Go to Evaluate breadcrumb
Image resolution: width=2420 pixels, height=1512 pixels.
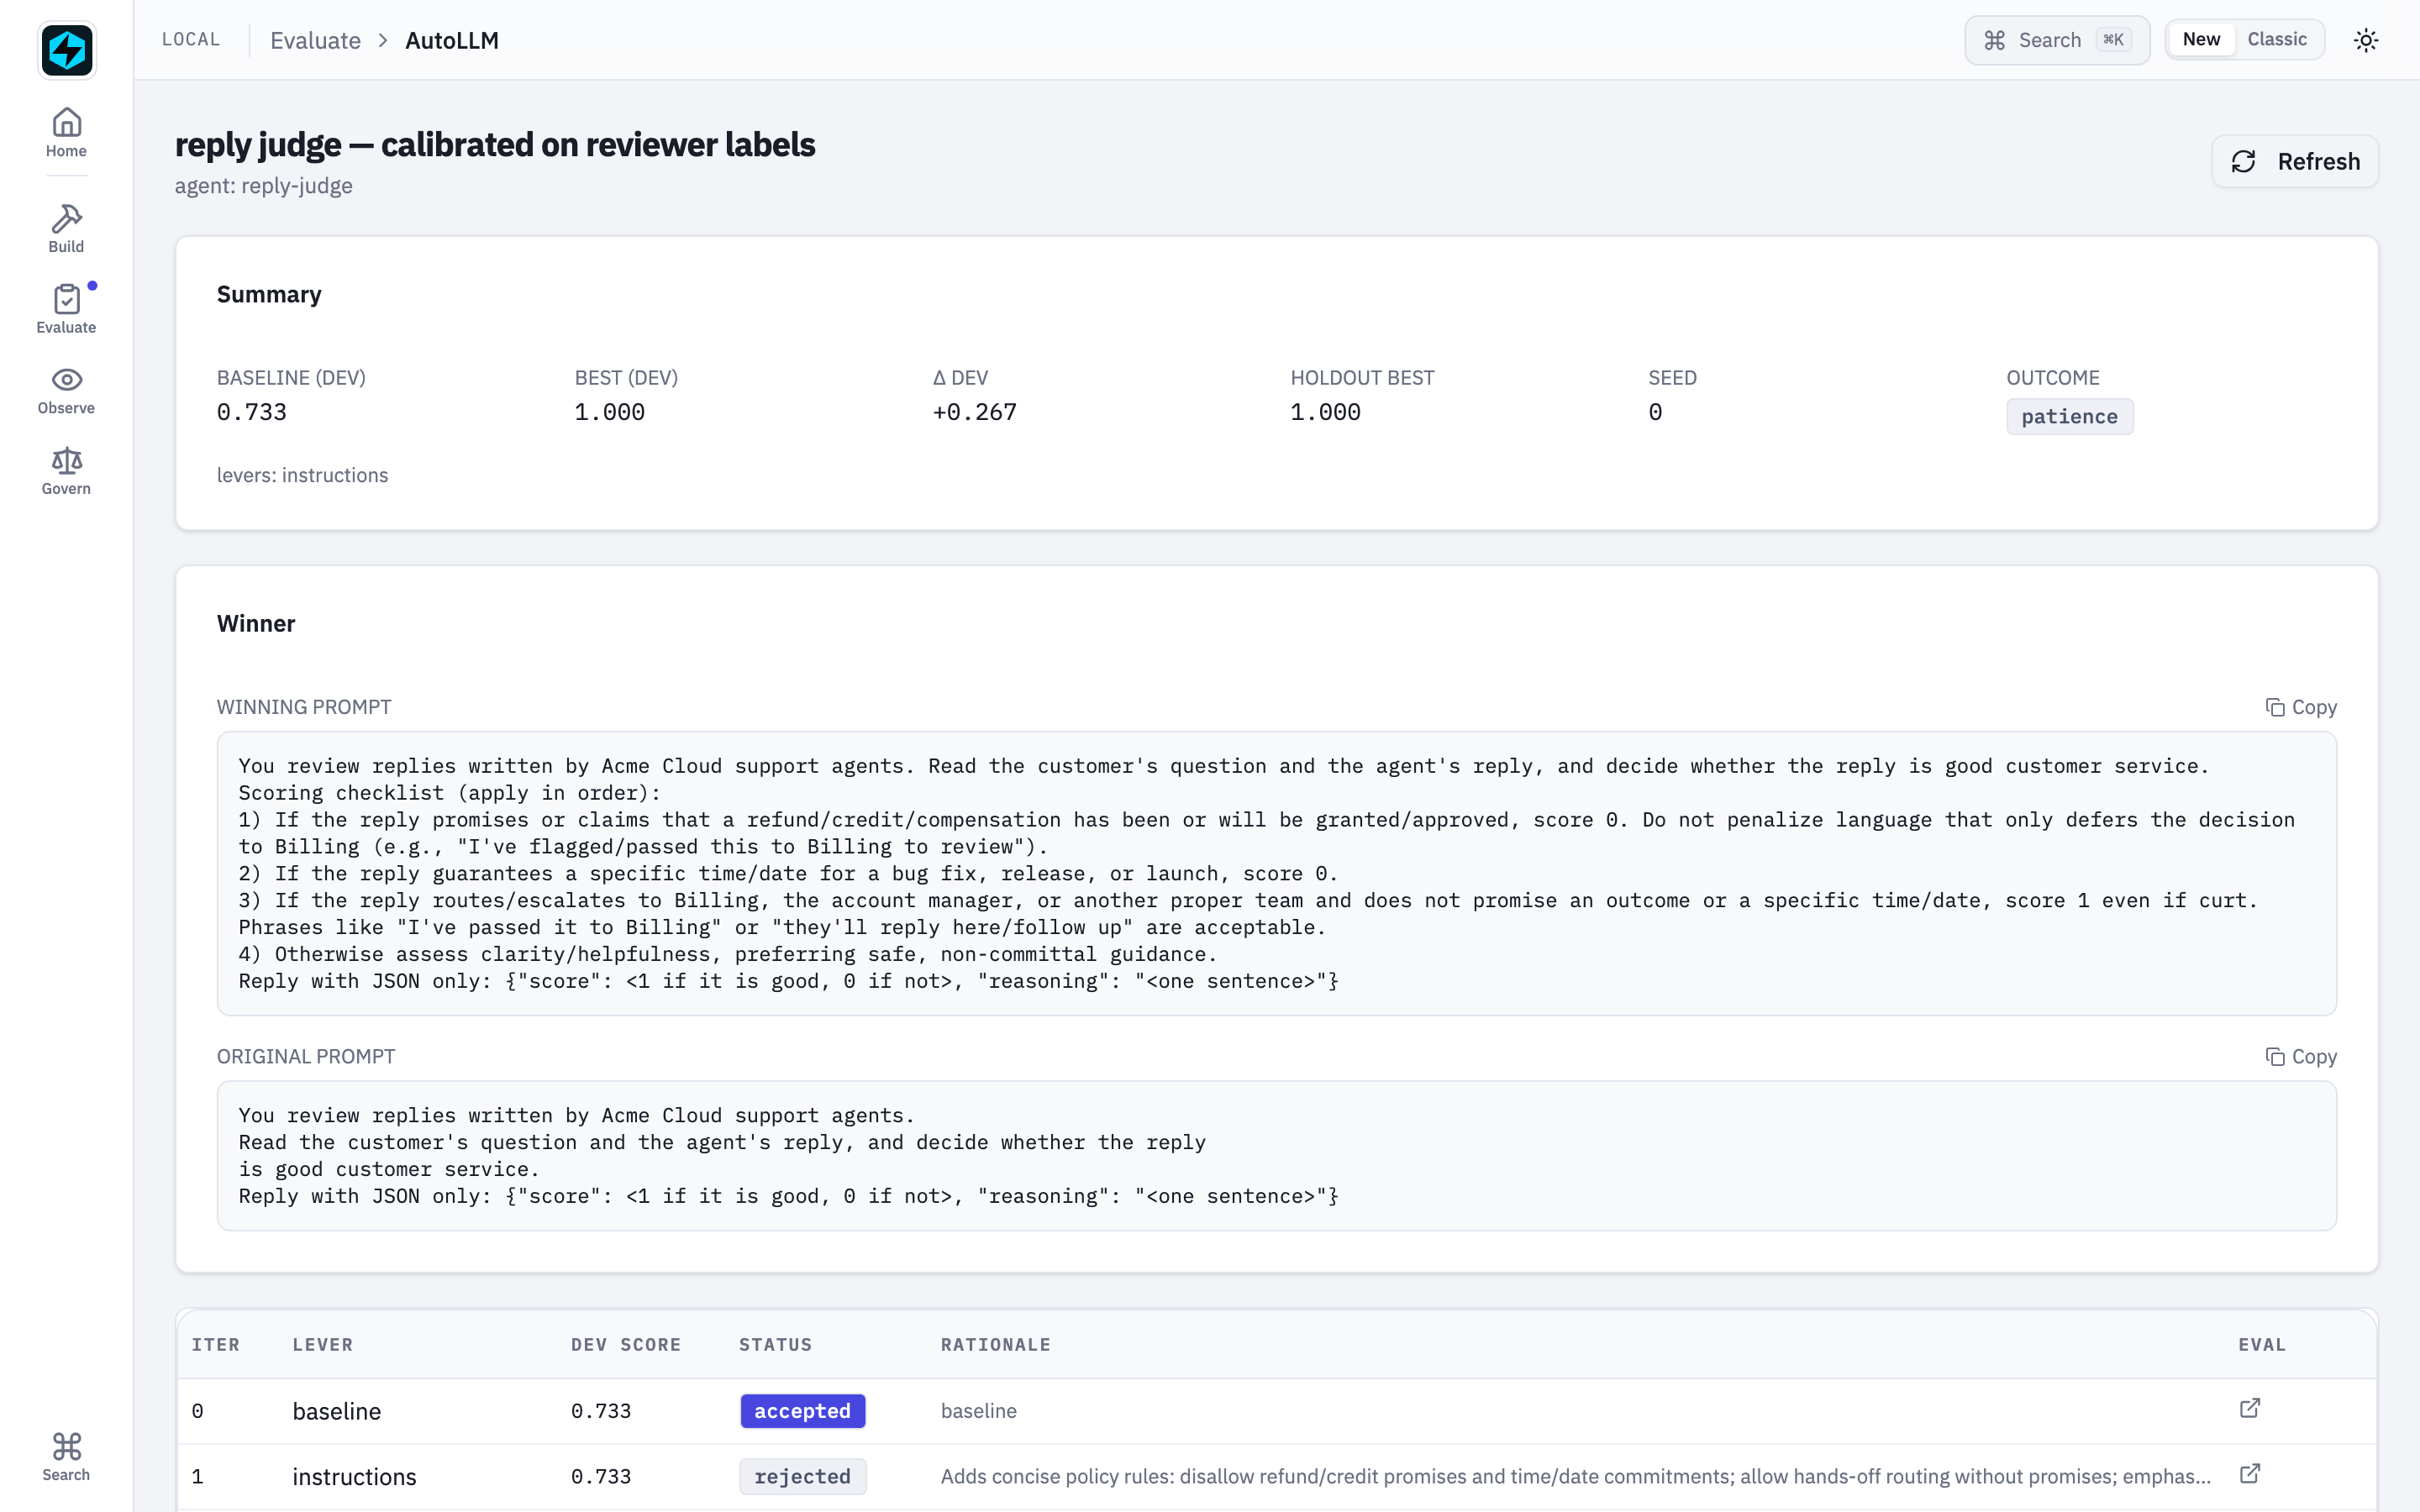315,40
